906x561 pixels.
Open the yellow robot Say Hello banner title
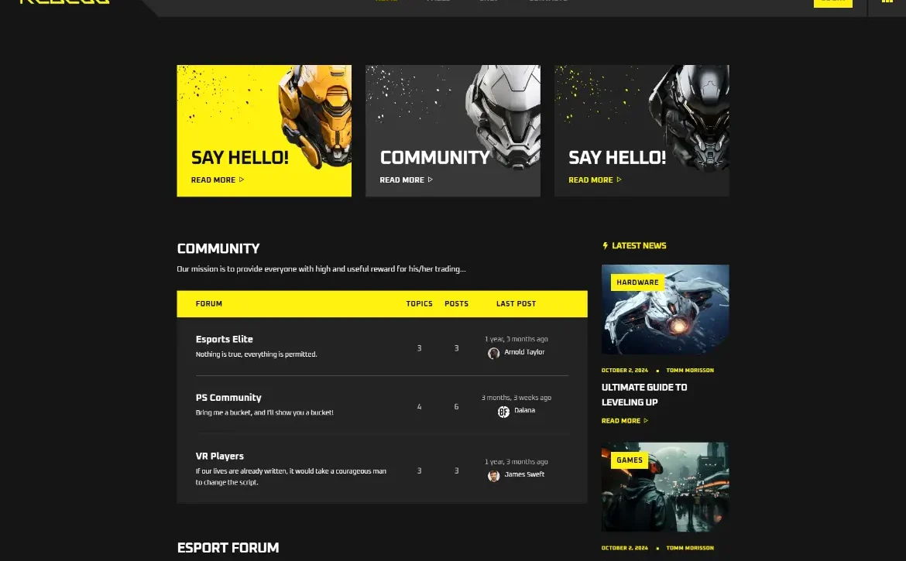coord(240,158)
